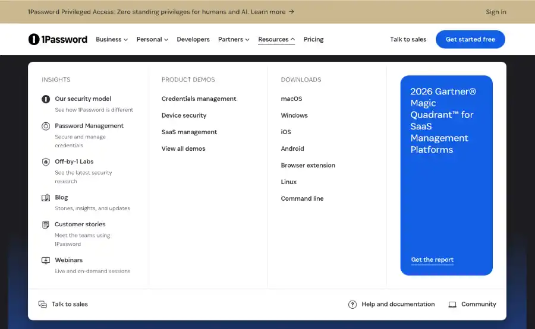Click the Customer stories document icon

pos(45,224)
